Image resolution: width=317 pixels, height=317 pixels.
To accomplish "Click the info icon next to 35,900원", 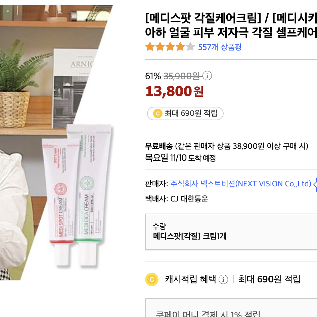I will [207, 76].
